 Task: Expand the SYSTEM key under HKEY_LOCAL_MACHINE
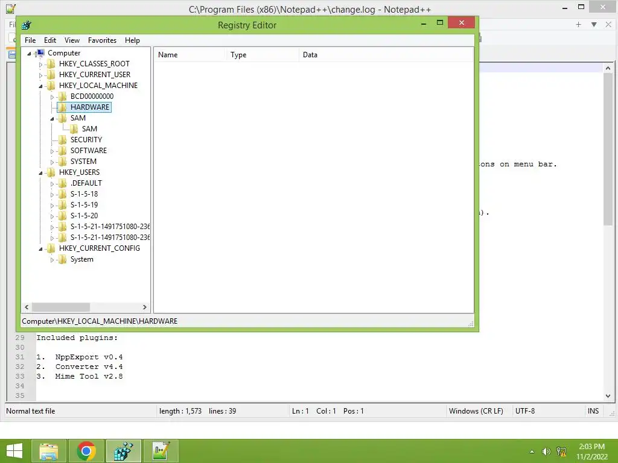point(52,162)
